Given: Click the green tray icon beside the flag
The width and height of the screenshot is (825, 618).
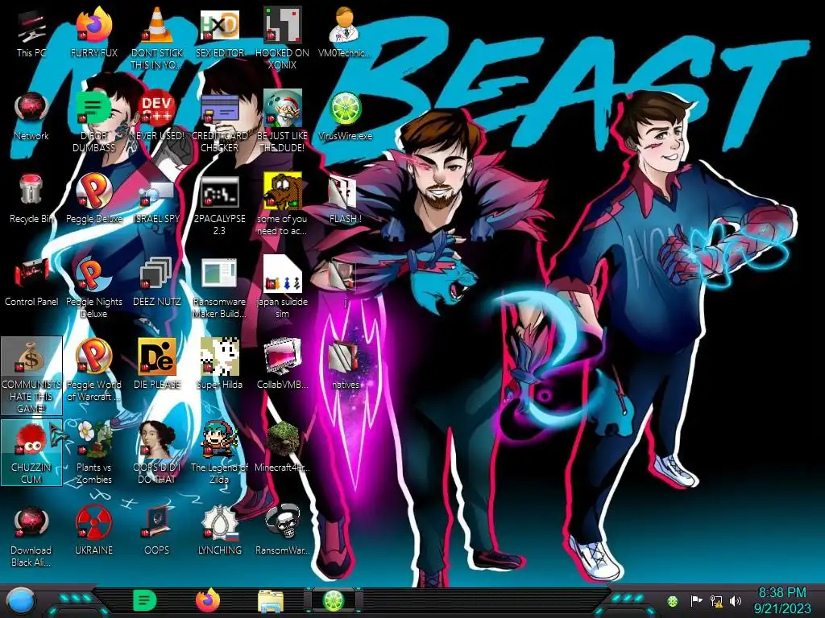Looking at the screenshot, I should click(x=673, y=601).
